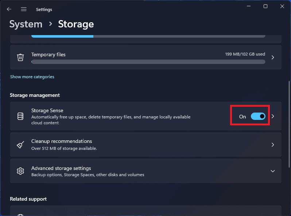This screenshot has height=216, width=291.
Task: Click the Storage breadcrumb heading
Action: click(76, 24)
